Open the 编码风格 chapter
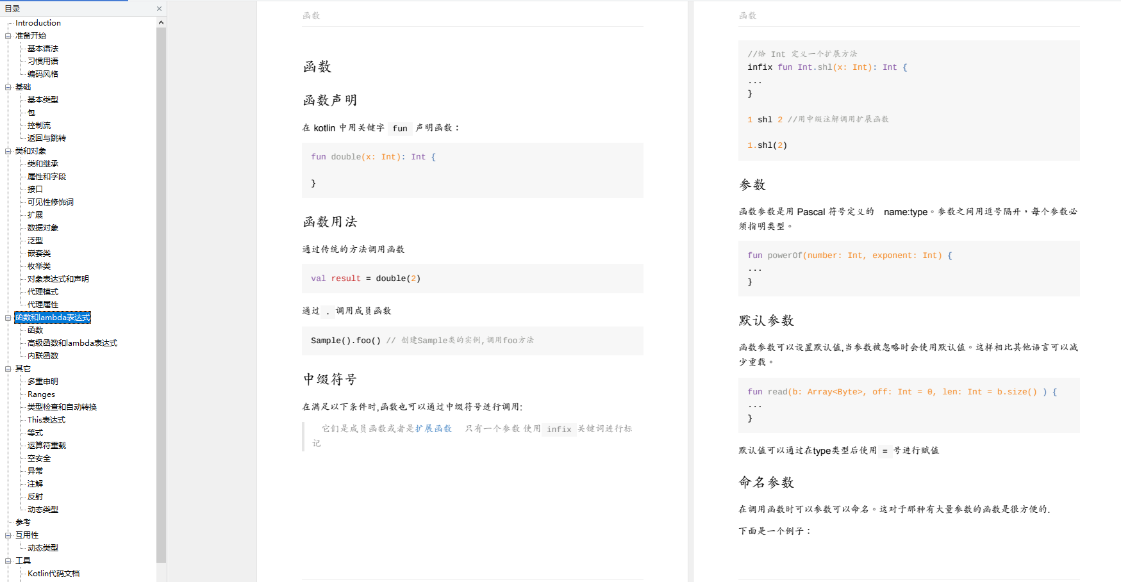 pos(43,74)
